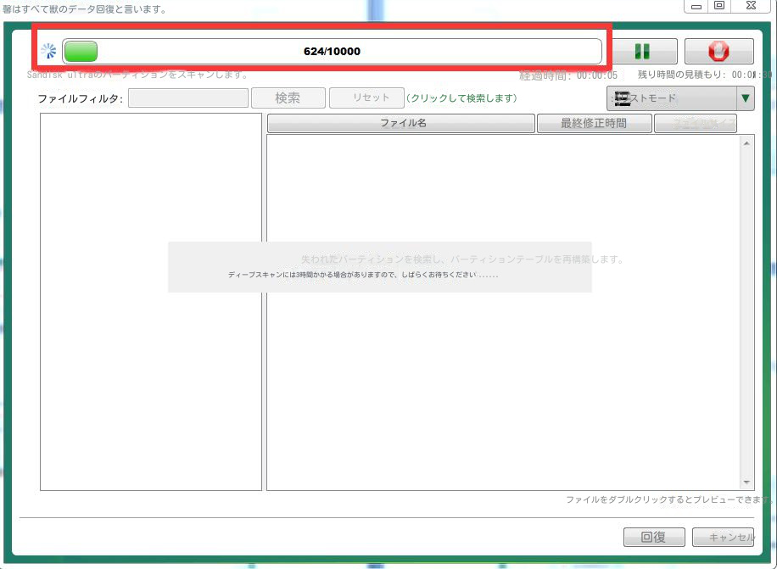Click the ファイルフィルタ label
This screenshot has height=569, width=777.
[81, 98]
